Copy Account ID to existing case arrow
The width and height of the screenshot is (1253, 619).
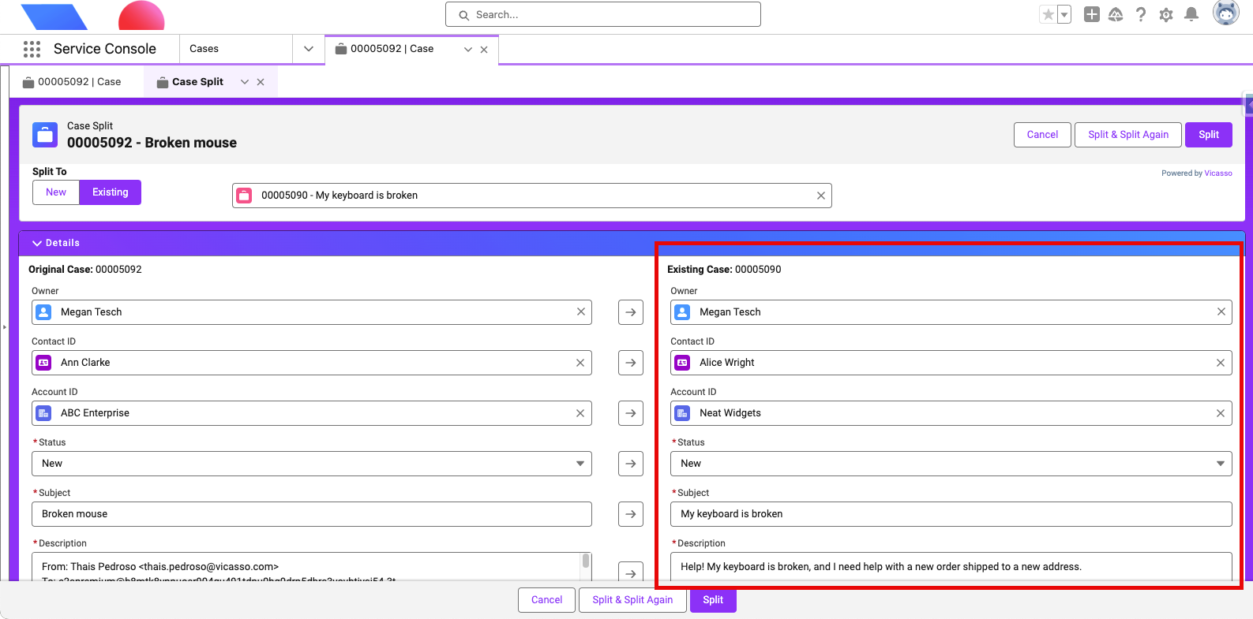pyautogui.click(x=631, y=413)
